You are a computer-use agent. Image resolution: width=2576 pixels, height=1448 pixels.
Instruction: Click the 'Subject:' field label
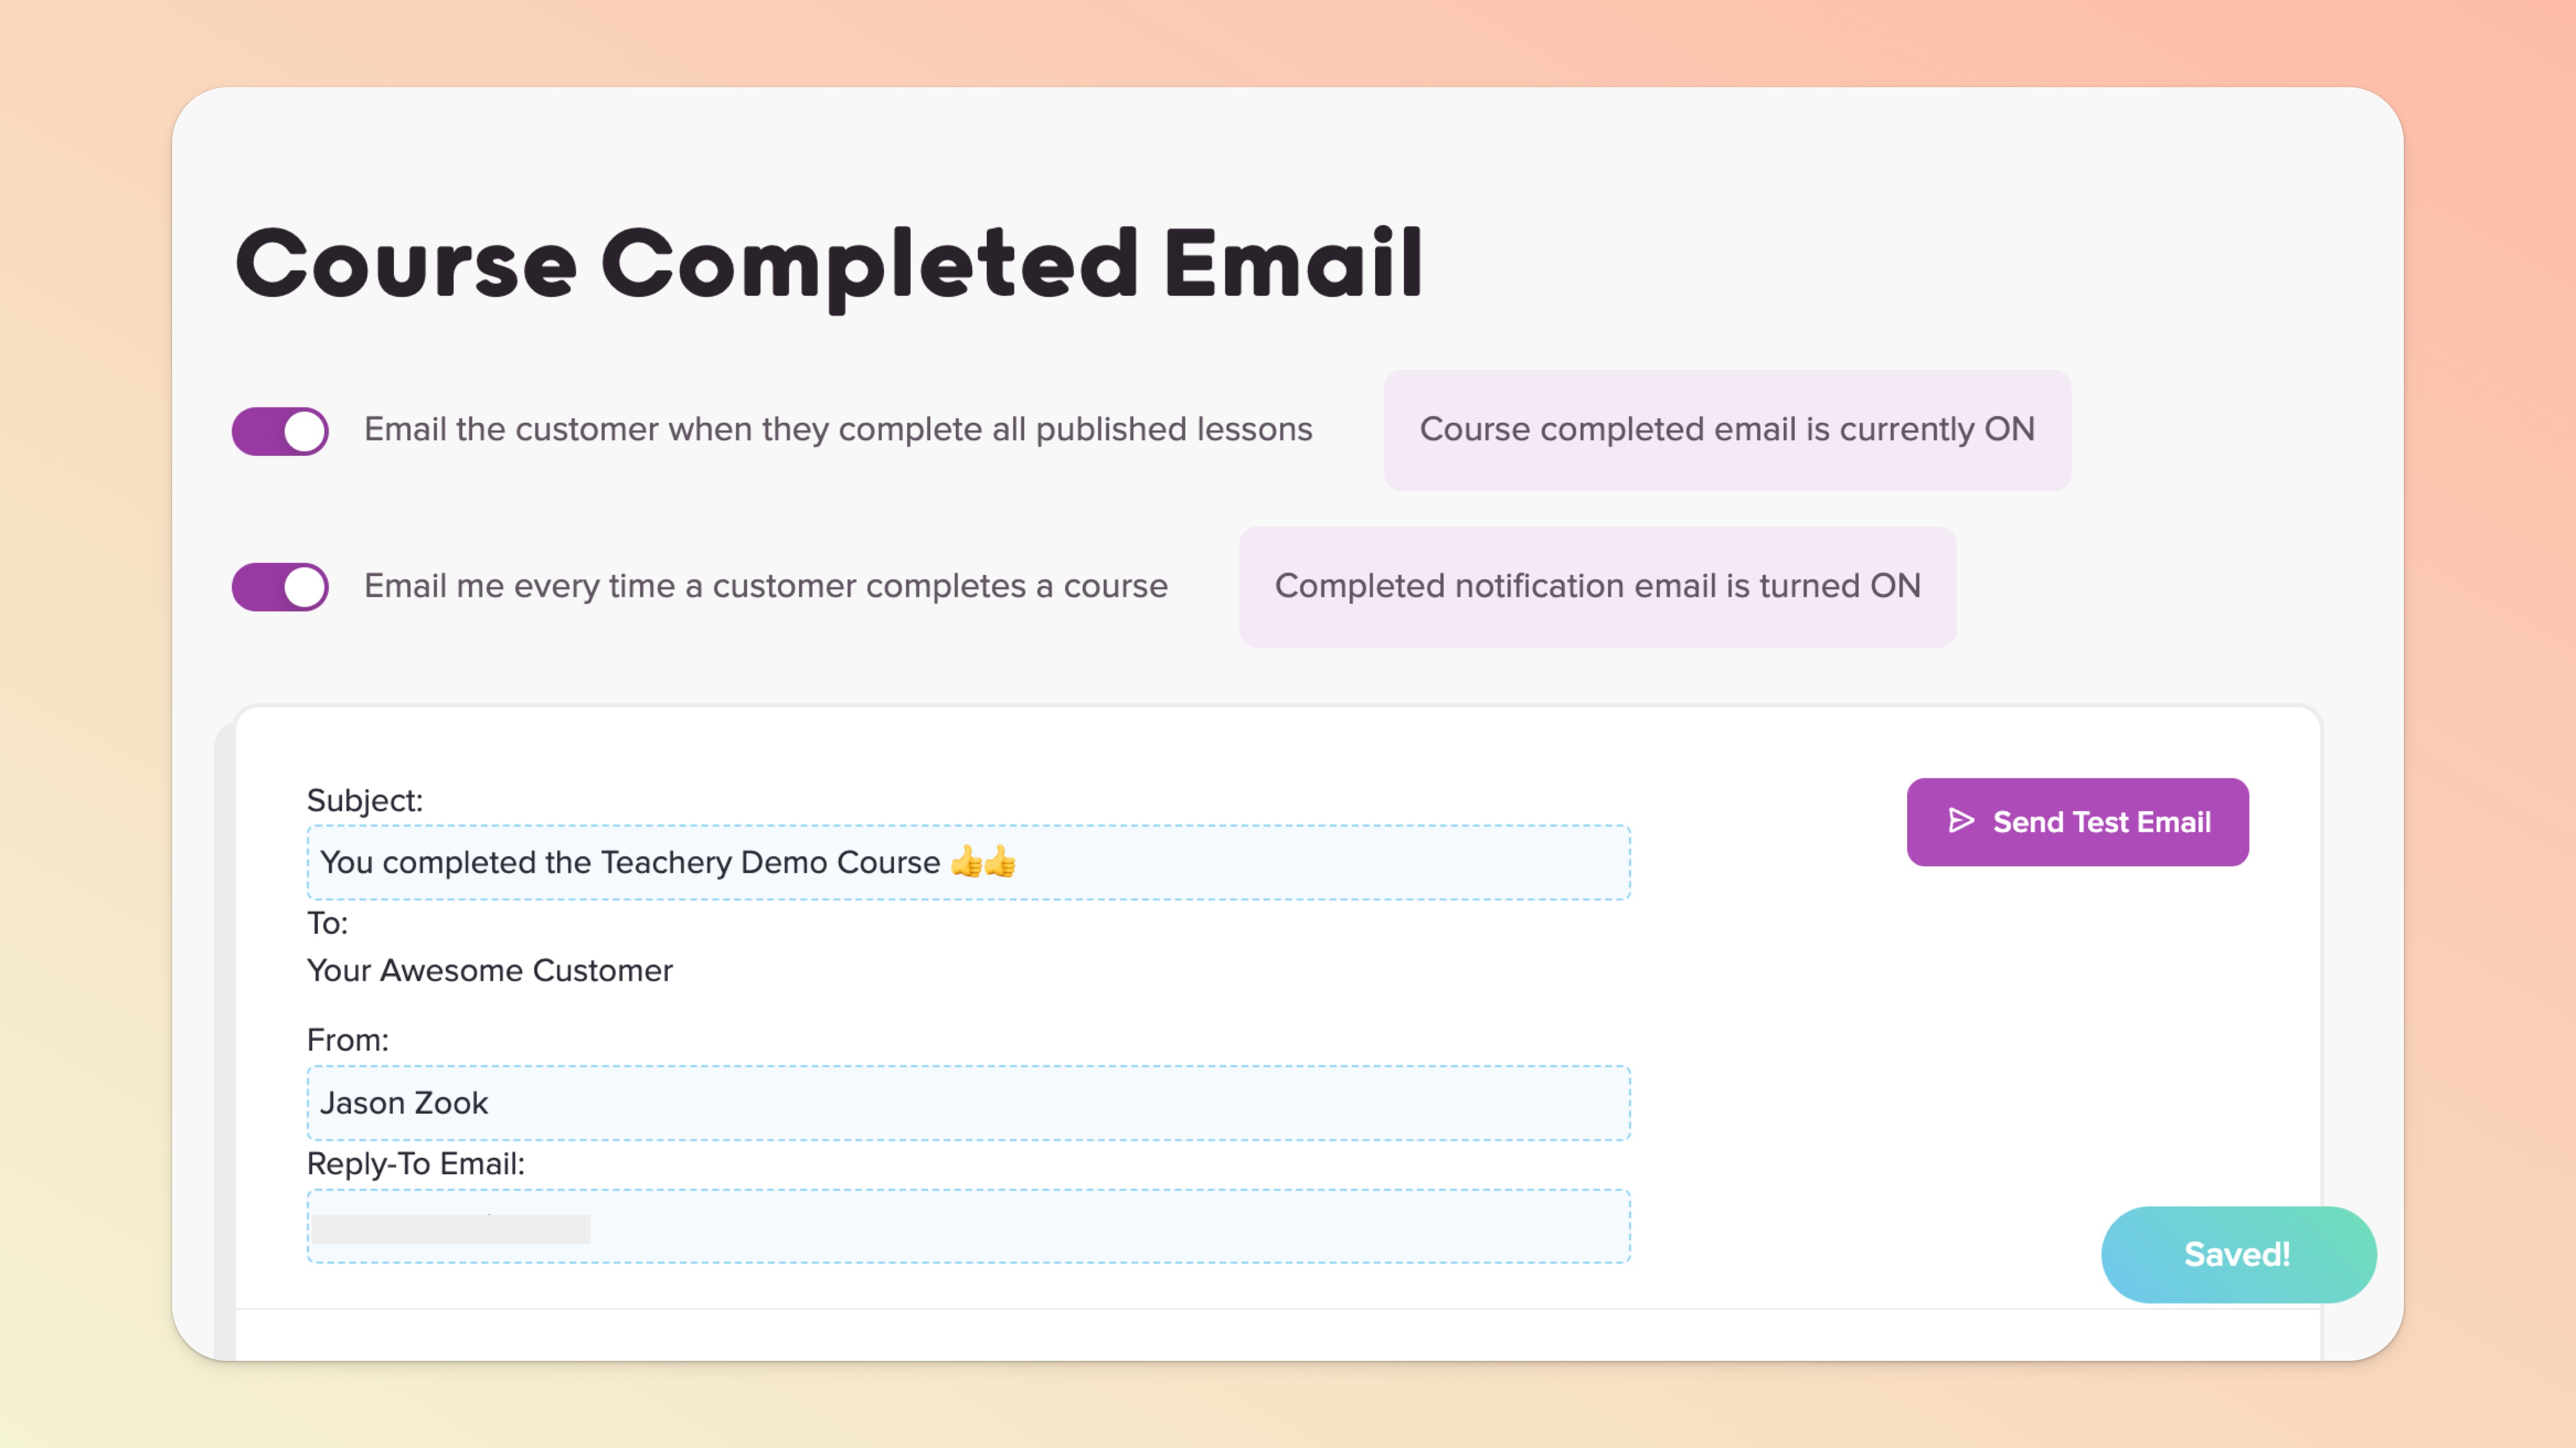point(364,800)
